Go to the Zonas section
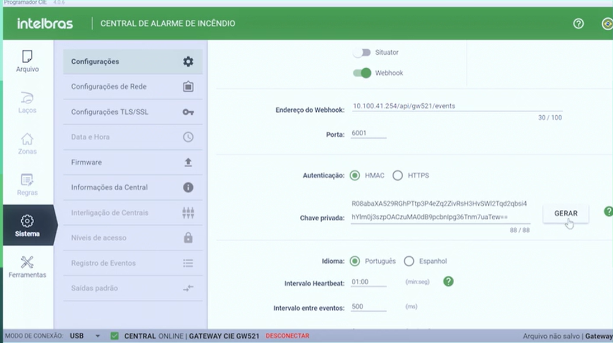Image resolution: width=613 pixels, height=343 pixels. pos(27,143)
